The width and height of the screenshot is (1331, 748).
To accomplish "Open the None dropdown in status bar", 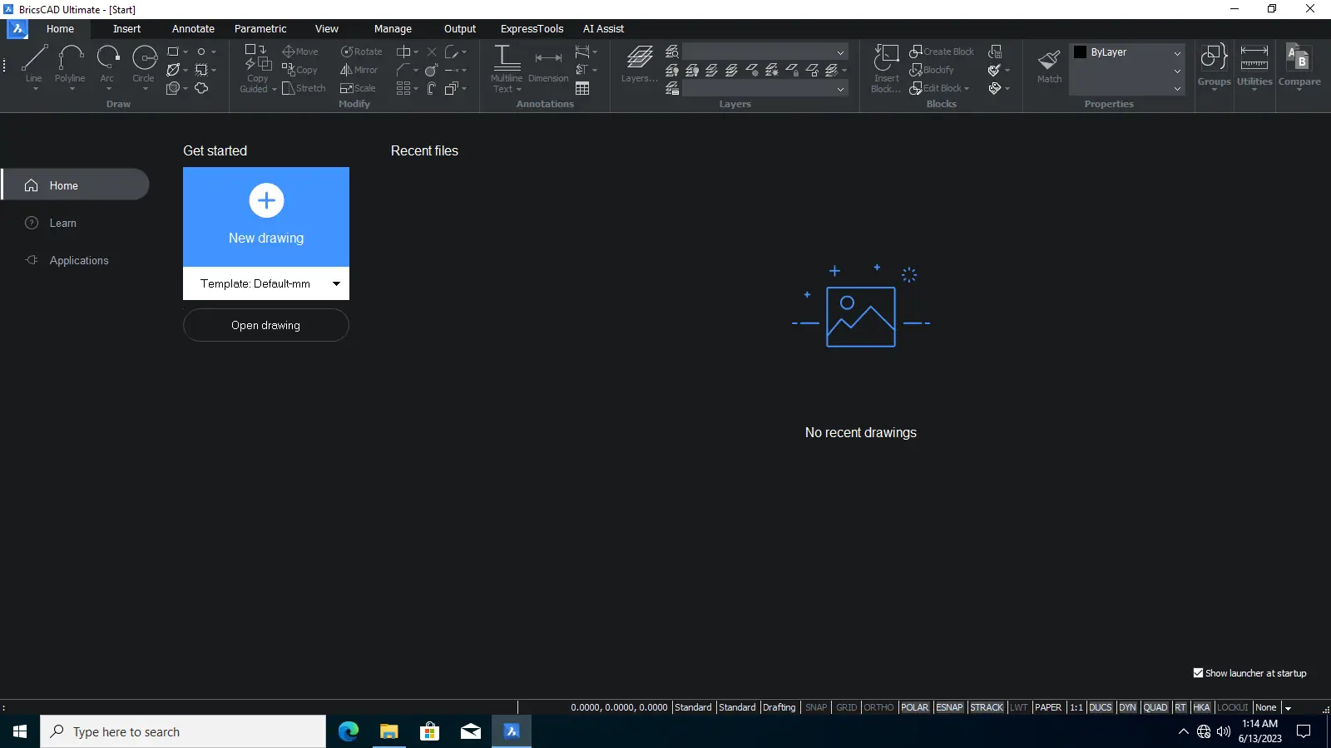I will coord(1266,707).
